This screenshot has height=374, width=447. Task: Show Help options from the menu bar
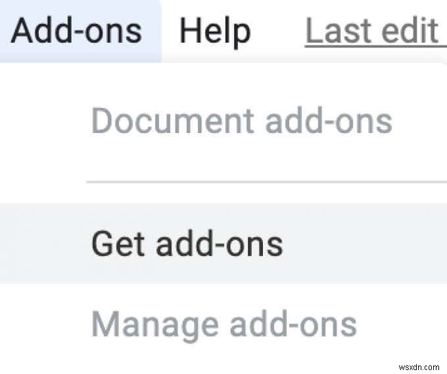[215, 30]
